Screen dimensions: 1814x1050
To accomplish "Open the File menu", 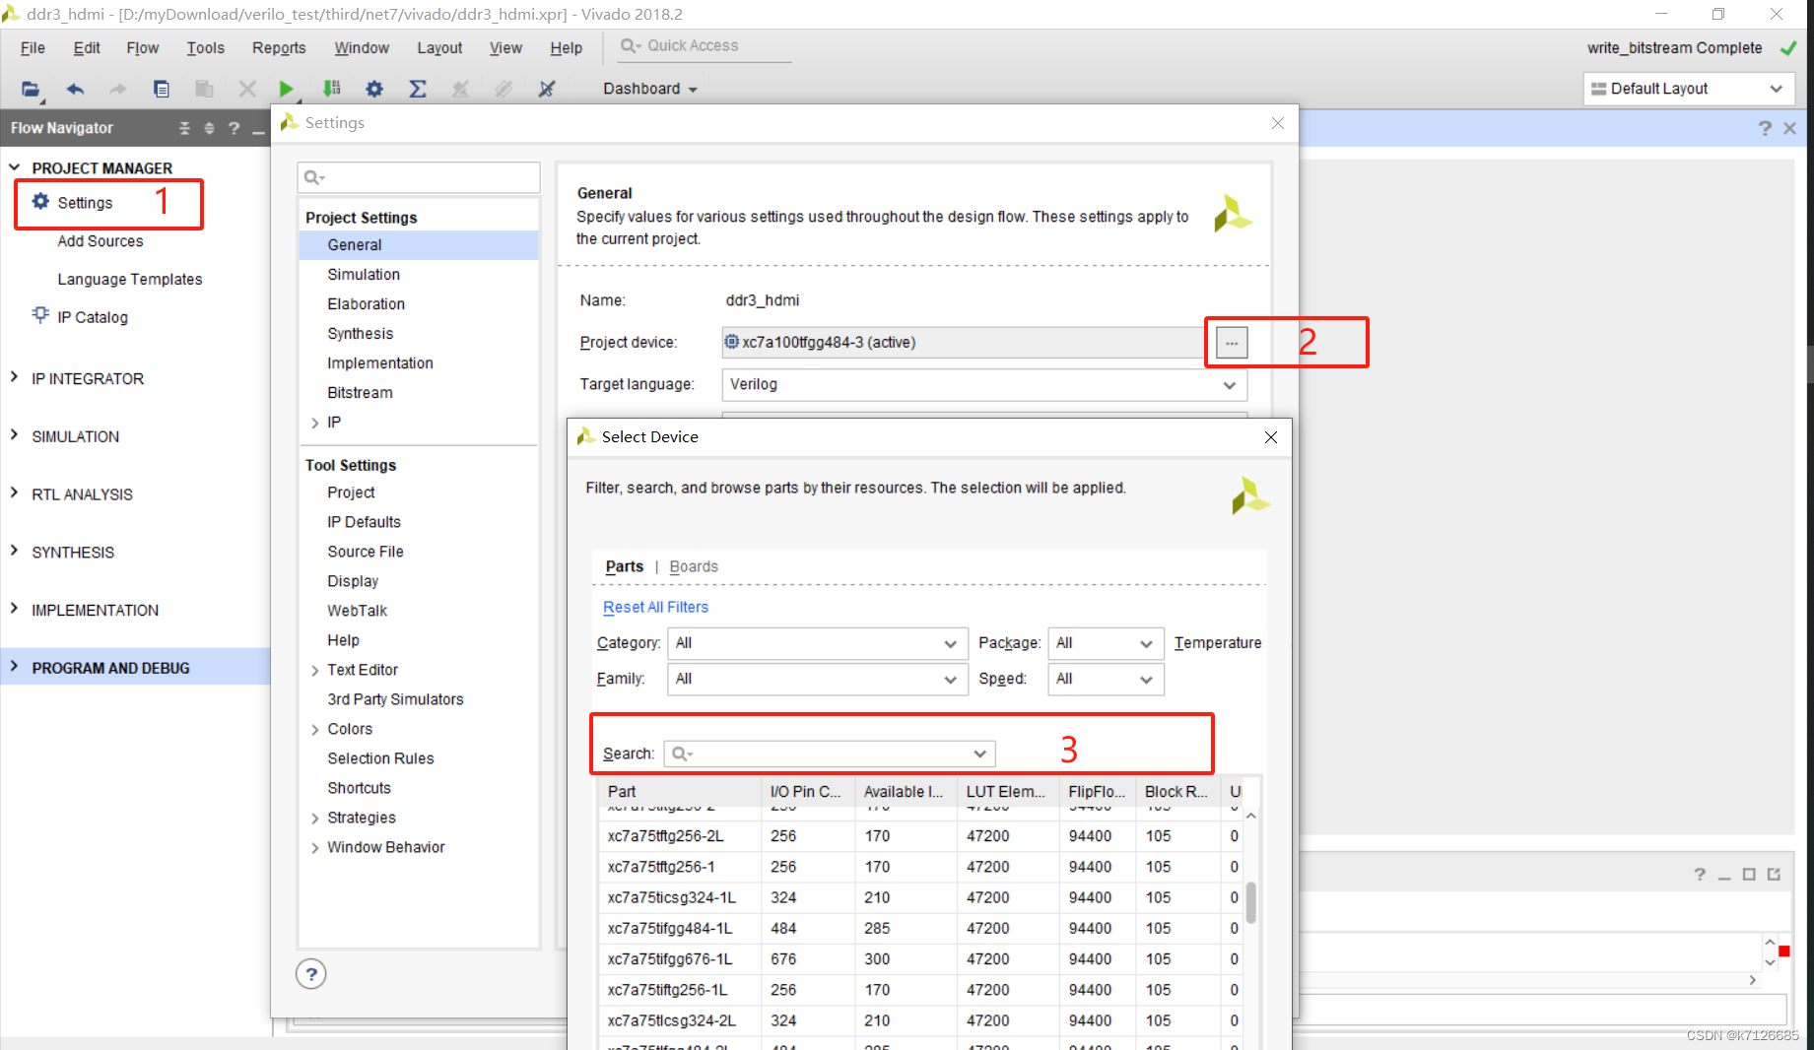I will click(x=33, y=47).
